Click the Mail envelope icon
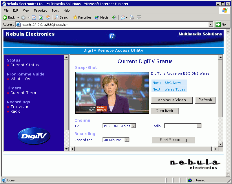Viewport: 232px width, 184px height. (x=123, y=17)
